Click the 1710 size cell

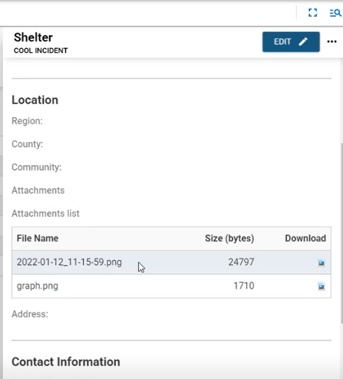(x=244, y=286)
